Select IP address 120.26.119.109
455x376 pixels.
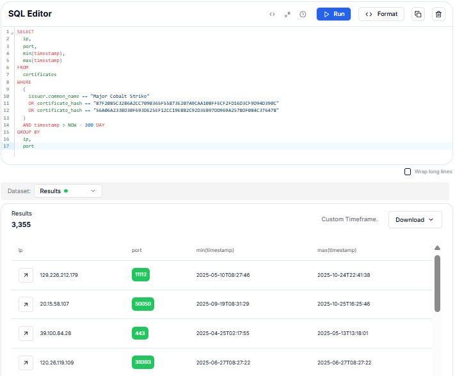(57, 363)
